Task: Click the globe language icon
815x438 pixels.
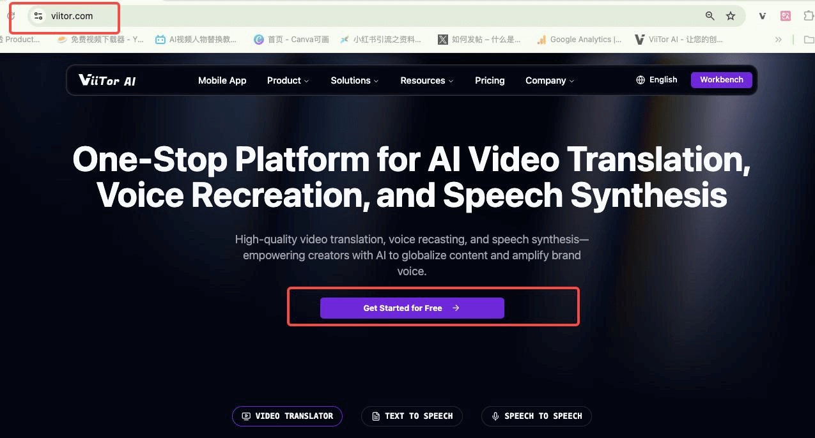Action: point(640,80)
